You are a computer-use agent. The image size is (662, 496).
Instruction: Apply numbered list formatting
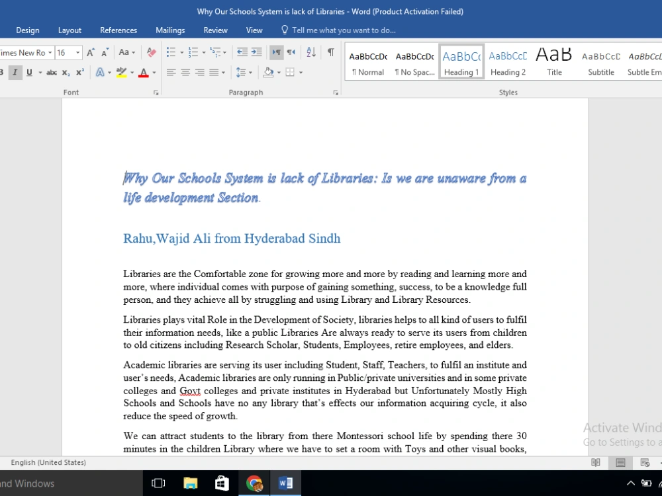193,52
